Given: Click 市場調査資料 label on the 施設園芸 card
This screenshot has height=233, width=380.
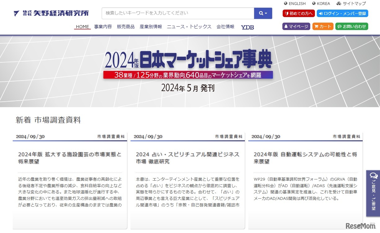Looking at the screenshot, I should point(111,136).
